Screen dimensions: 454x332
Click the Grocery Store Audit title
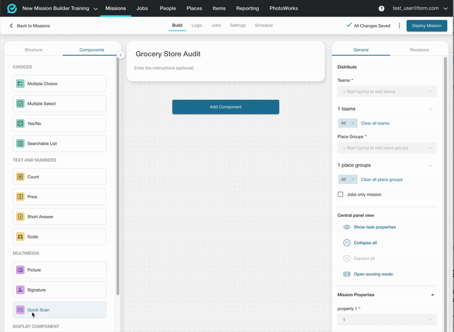[x=168, y=54]
